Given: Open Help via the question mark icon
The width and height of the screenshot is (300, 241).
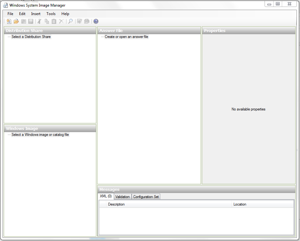Looking at the screenshot, I should click(96, 21).
